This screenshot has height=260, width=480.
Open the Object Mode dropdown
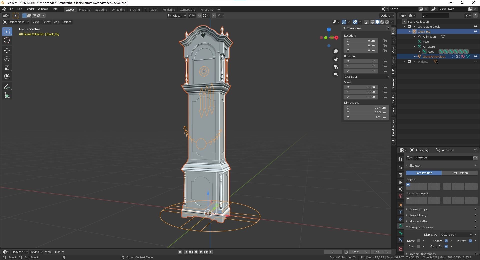(16, 22)
